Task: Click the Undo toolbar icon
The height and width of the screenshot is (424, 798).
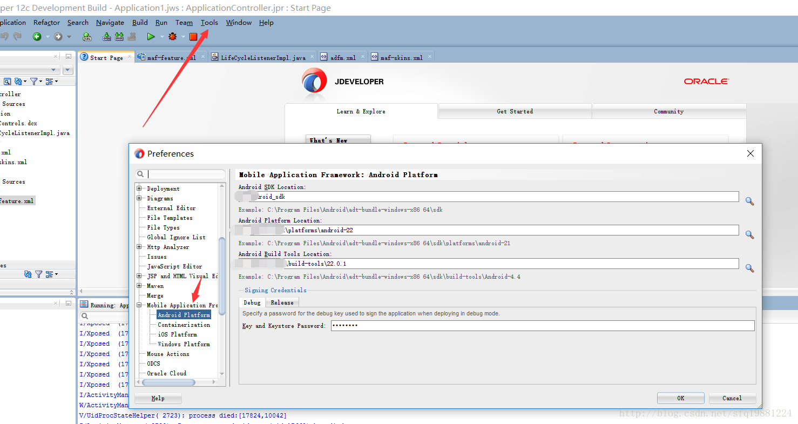Action: [4, 37]
